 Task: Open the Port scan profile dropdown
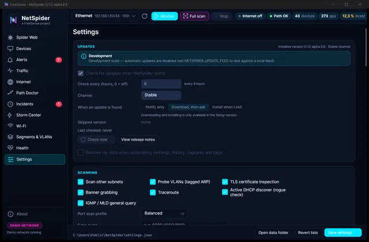click(x=164, y=214)
